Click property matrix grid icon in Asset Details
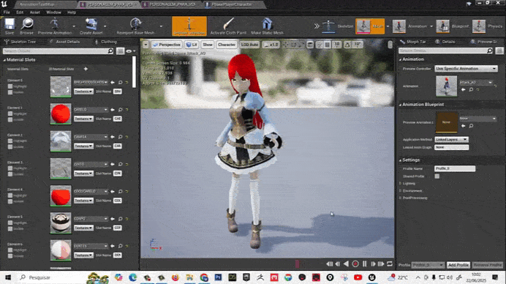 [x=120, y=51]
